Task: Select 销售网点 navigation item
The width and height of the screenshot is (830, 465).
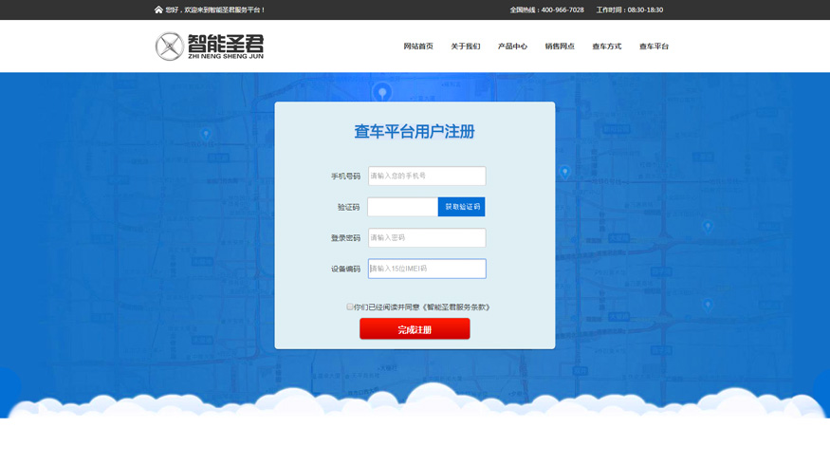Action: click(x=560, y=46)
